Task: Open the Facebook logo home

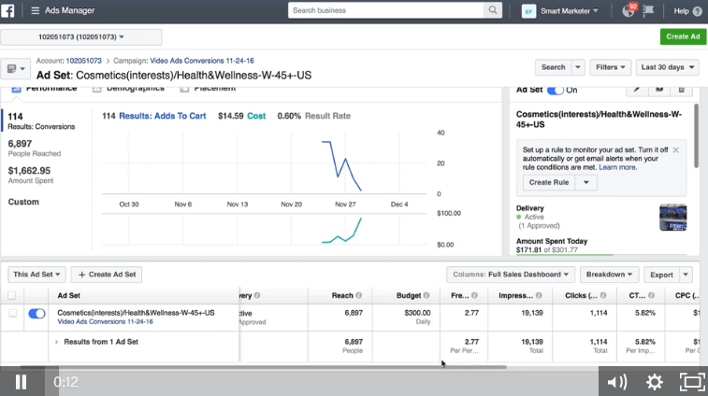Action: pos(7,10)
